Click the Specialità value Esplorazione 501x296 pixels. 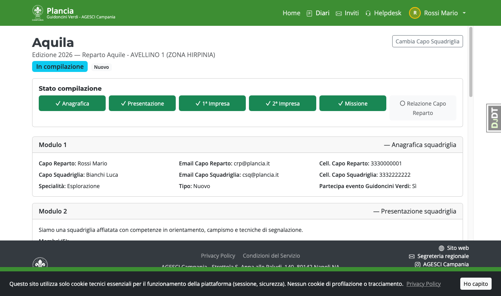click(x=83, y=186)
